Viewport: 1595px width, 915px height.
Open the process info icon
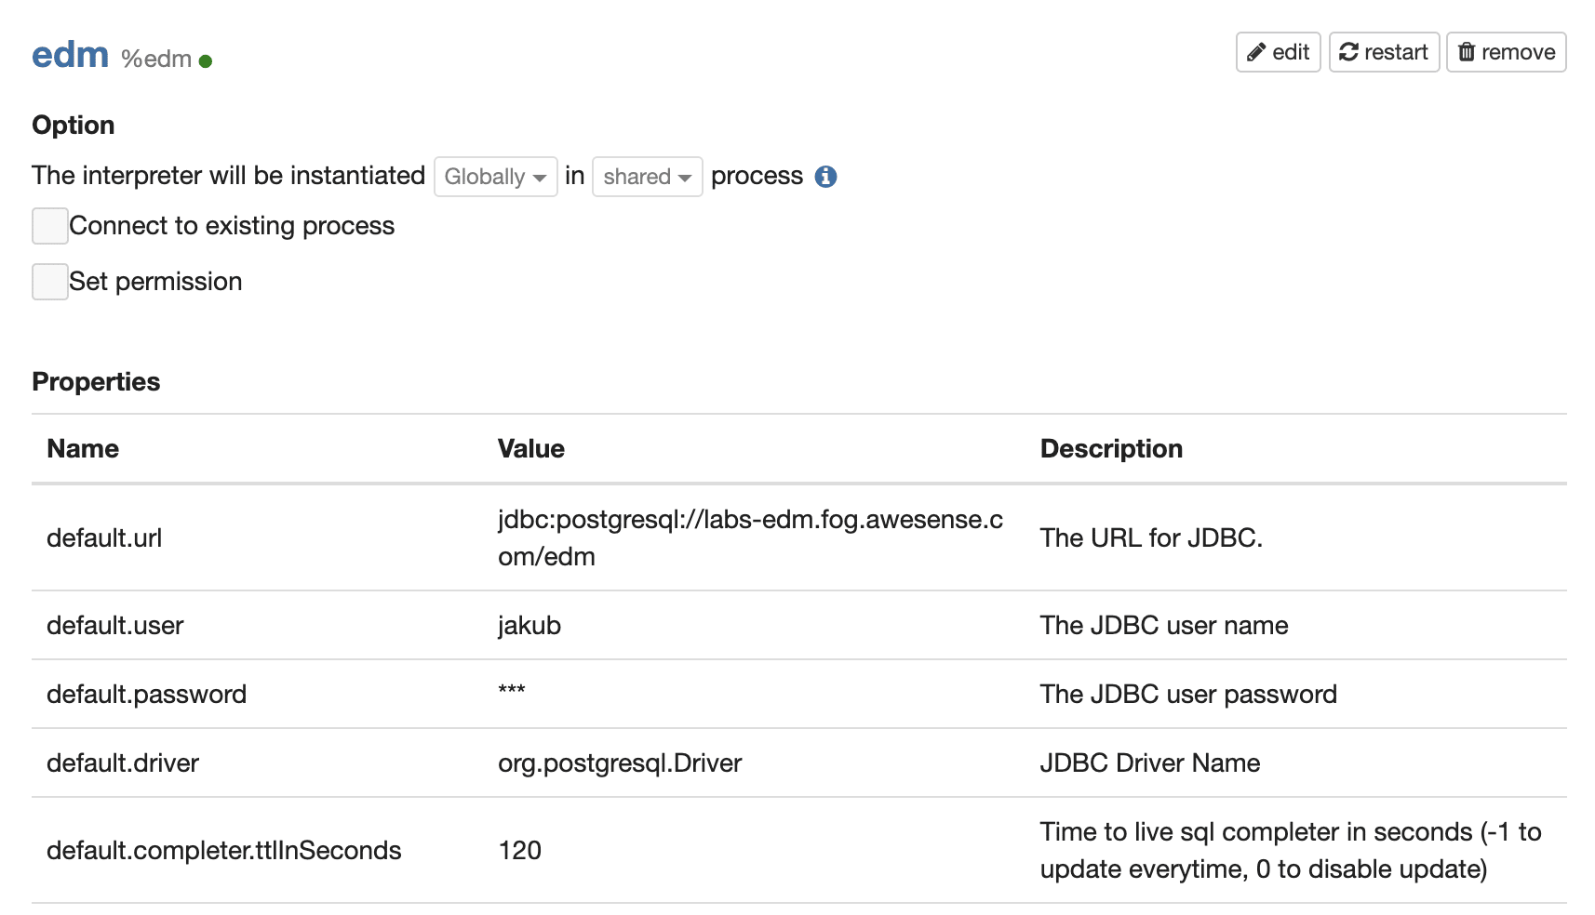click(x=825, y=177)
